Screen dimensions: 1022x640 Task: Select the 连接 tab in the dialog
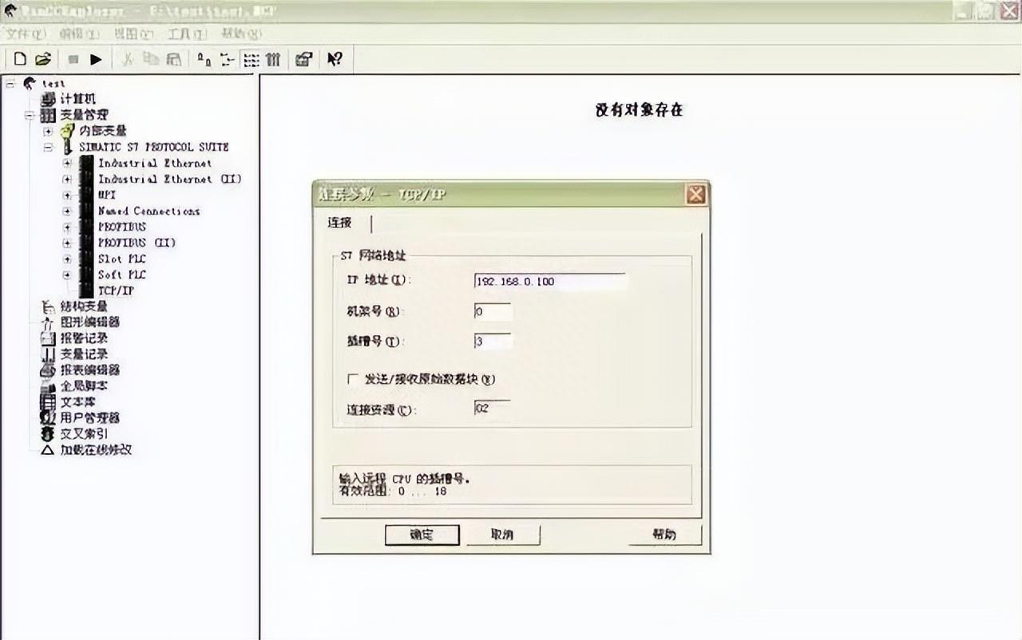pos(340,223)
